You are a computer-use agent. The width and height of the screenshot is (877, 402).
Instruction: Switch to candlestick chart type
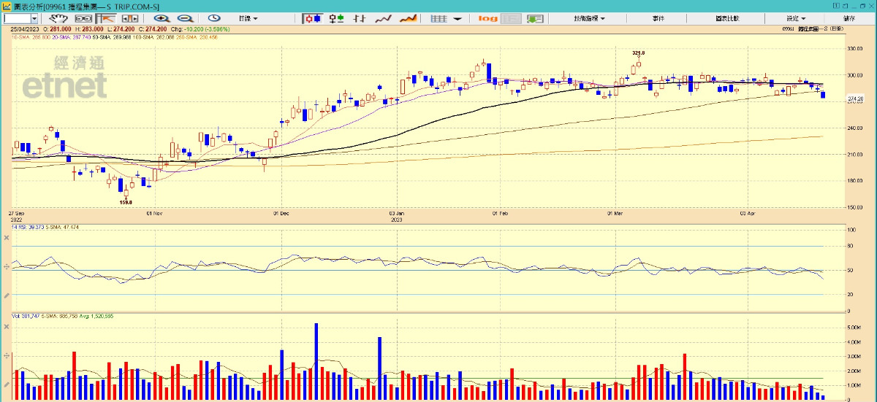click(313, 18)
